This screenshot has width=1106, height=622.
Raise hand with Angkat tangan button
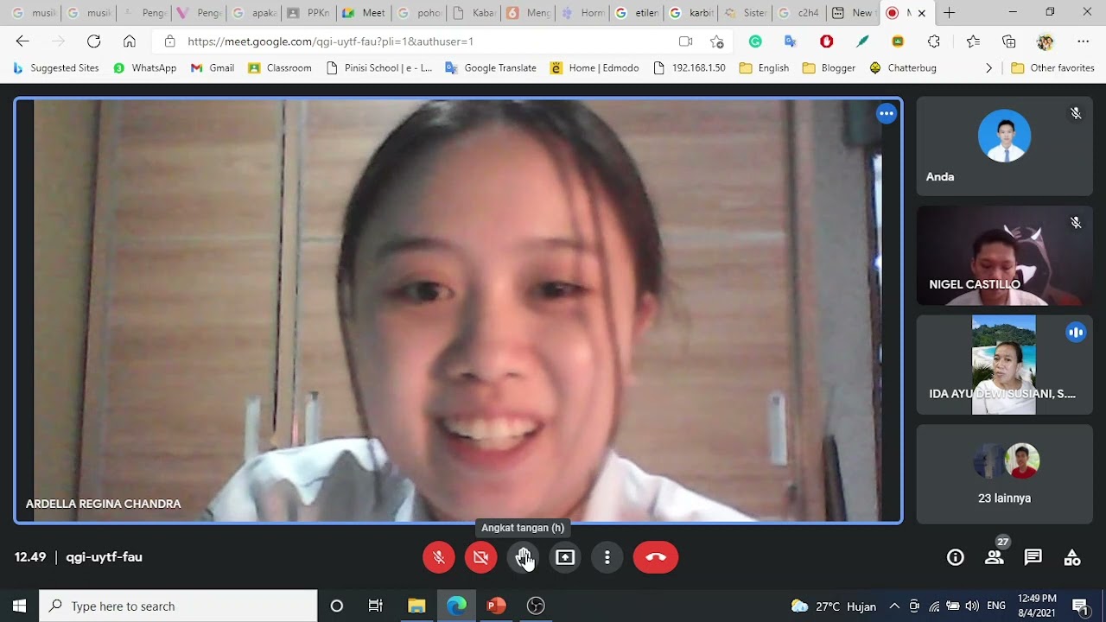tap(524, 557)
